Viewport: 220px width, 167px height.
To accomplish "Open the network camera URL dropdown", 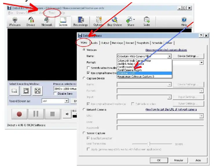I will (201, 116).
